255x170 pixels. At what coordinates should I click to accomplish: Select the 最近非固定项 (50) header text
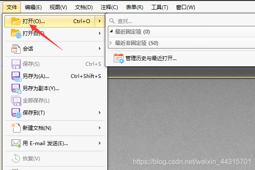pos(136,43)
